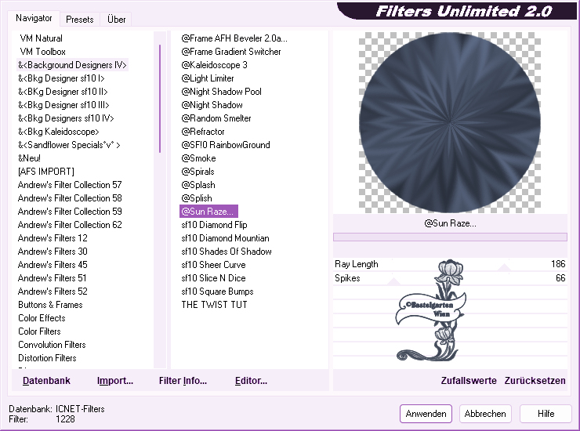Select &<Bkg Designer sf10 III> category
The image size is (580, 431).
coord(63,105)
